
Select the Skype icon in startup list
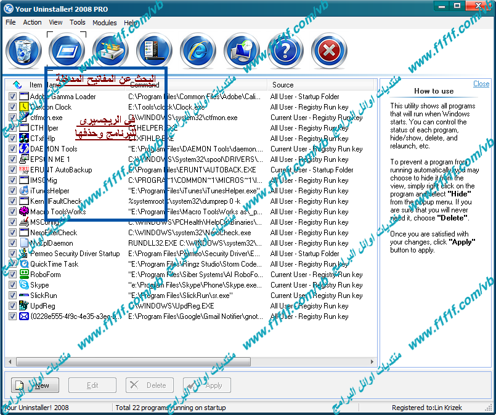(x=24, y=285)
